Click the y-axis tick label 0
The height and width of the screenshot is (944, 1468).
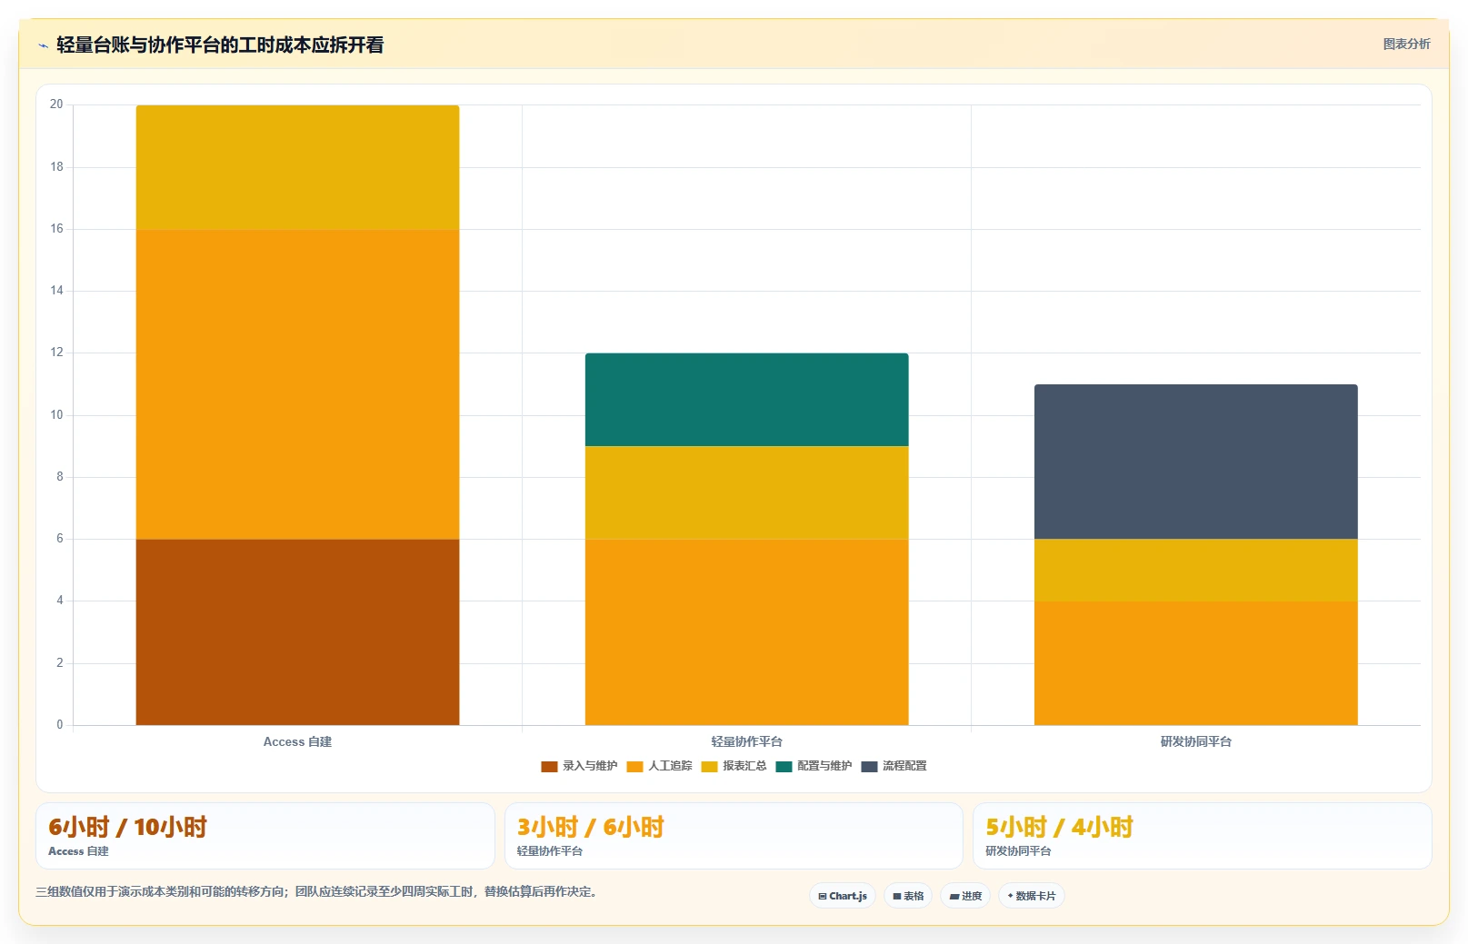(x=60, y=725)
